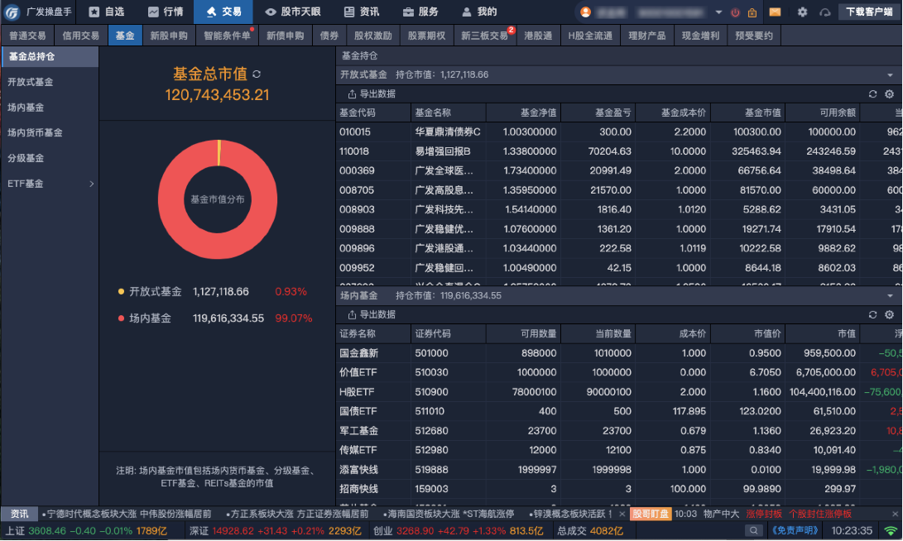Click the headset customer service icon
This screenshot has height=541, width=903.
coord(824,12)
